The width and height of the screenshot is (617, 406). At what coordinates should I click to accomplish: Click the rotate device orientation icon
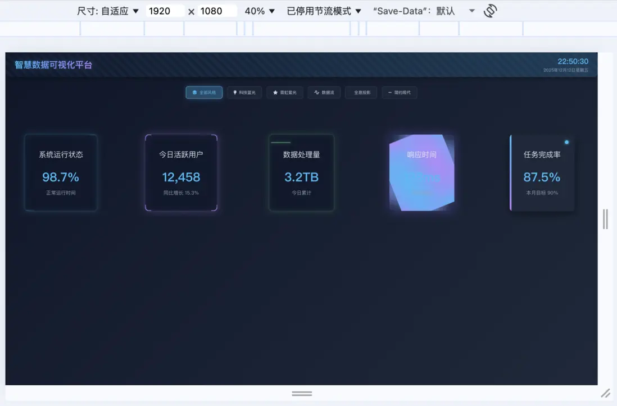[x=491, y=11]
